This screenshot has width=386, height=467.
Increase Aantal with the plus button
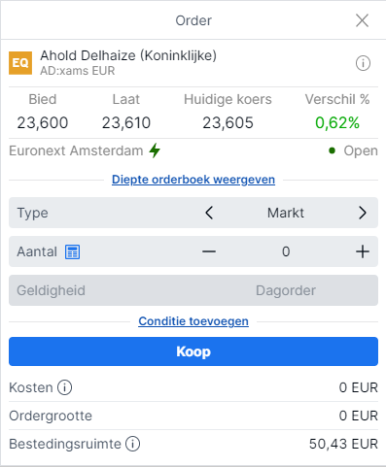pyautogui.click(x=363, y=251)
